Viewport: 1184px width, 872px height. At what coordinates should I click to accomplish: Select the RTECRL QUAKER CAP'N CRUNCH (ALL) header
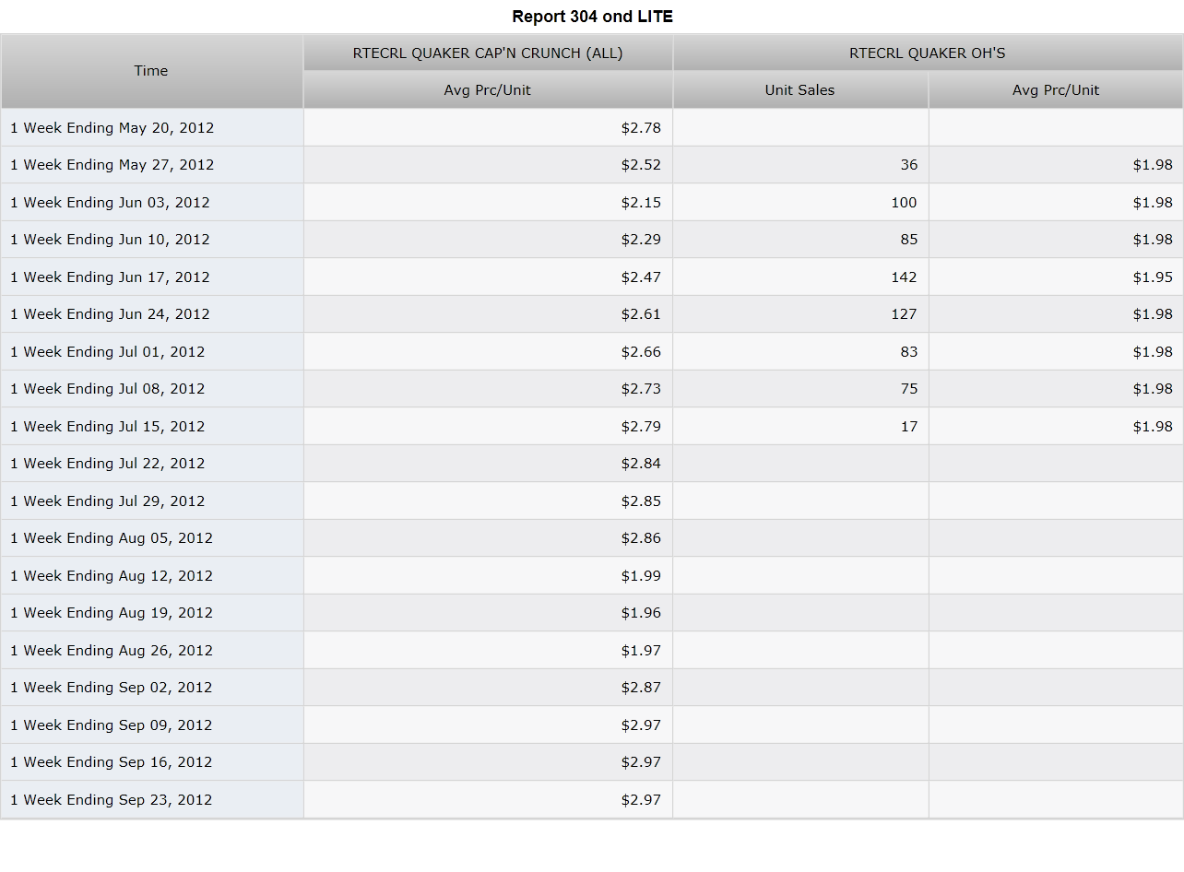coord(488,53)
